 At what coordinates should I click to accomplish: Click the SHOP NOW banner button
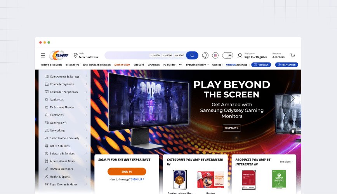tap(232, 128)
